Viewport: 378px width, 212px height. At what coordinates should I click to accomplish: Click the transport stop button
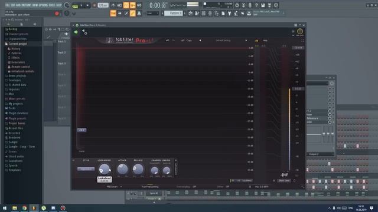click(x=87, y=5)
